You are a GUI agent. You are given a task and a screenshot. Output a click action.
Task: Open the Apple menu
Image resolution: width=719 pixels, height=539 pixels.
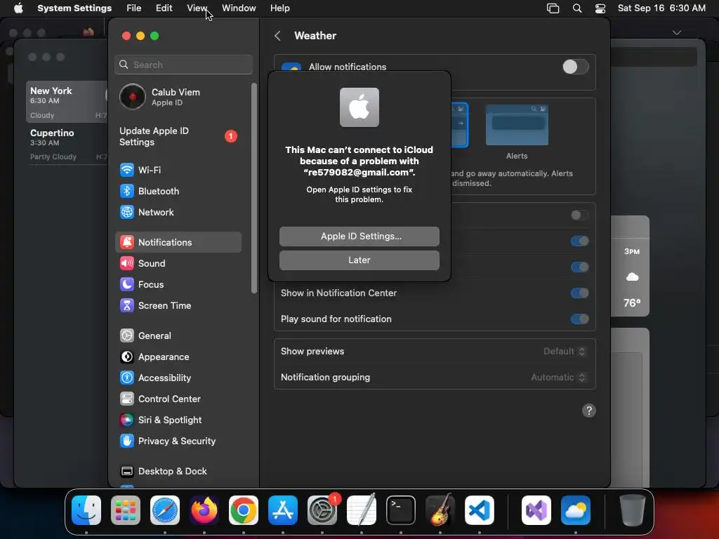coord(18,8)
